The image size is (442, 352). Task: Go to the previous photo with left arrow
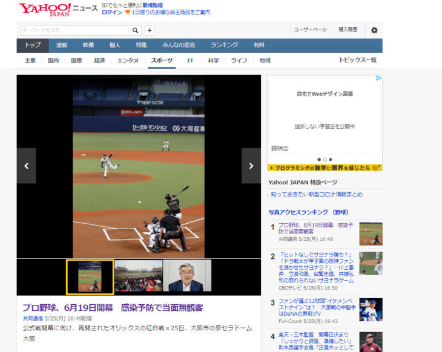click(26, 166)
